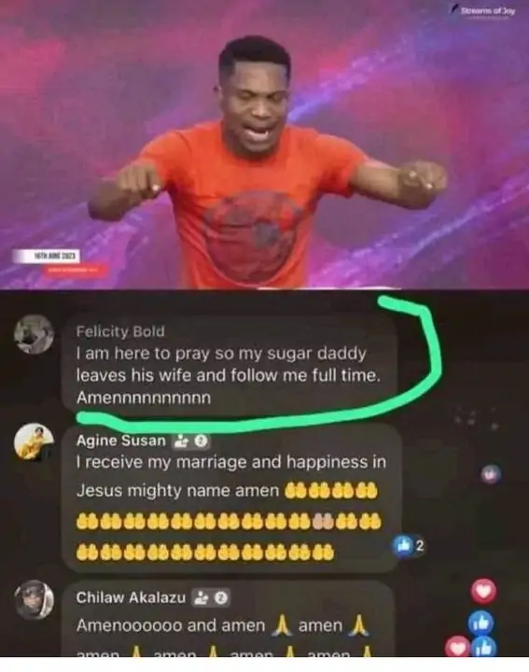Tap the live video of the preacher
This screenshot has width=529, height=672.
[264, 145]
